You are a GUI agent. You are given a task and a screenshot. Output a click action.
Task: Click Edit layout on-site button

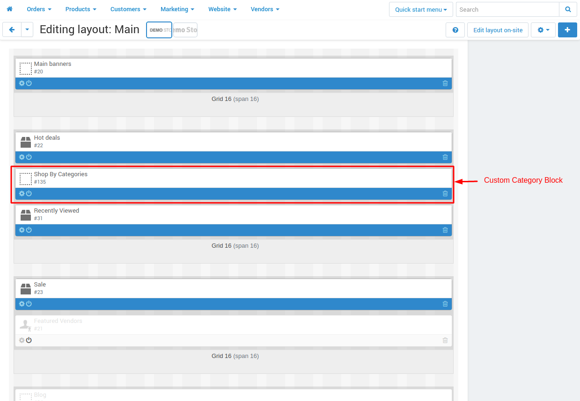click(498, 30)
